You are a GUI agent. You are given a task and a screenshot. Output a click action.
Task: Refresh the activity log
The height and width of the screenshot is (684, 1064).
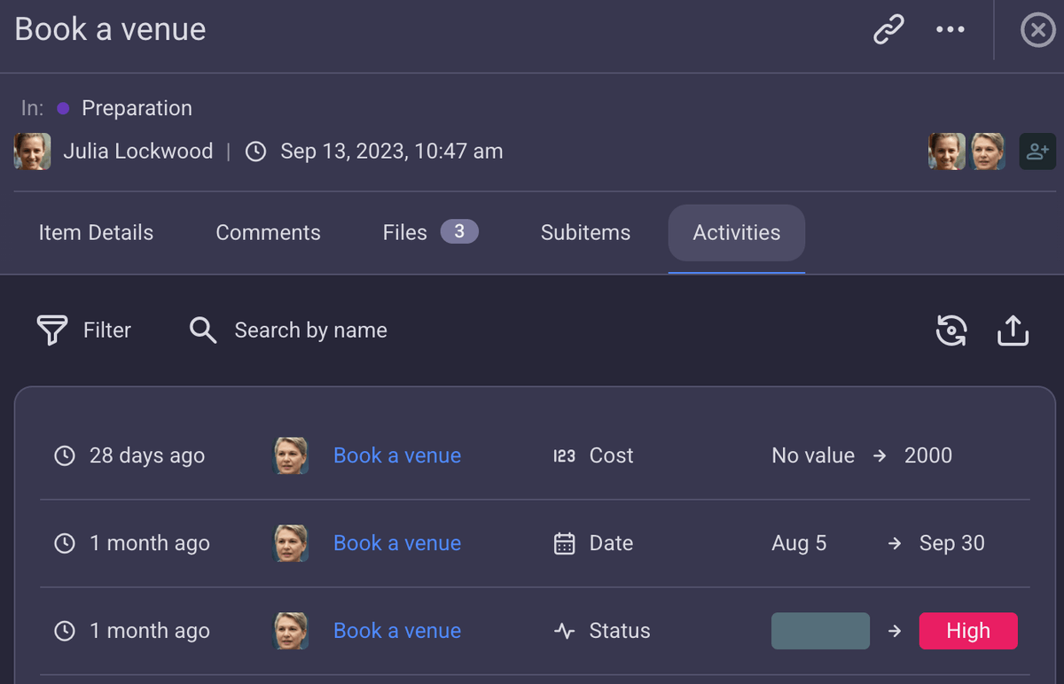951,330
